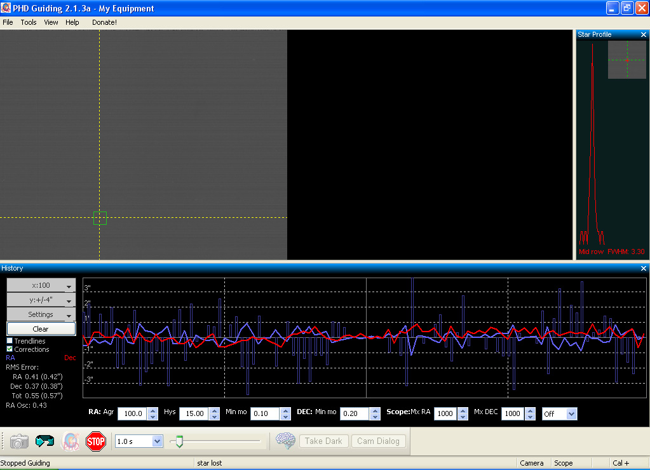Decrease Hysteresis value with down arrow
Screen dimensions: 650x470
(x=214, y=417)
